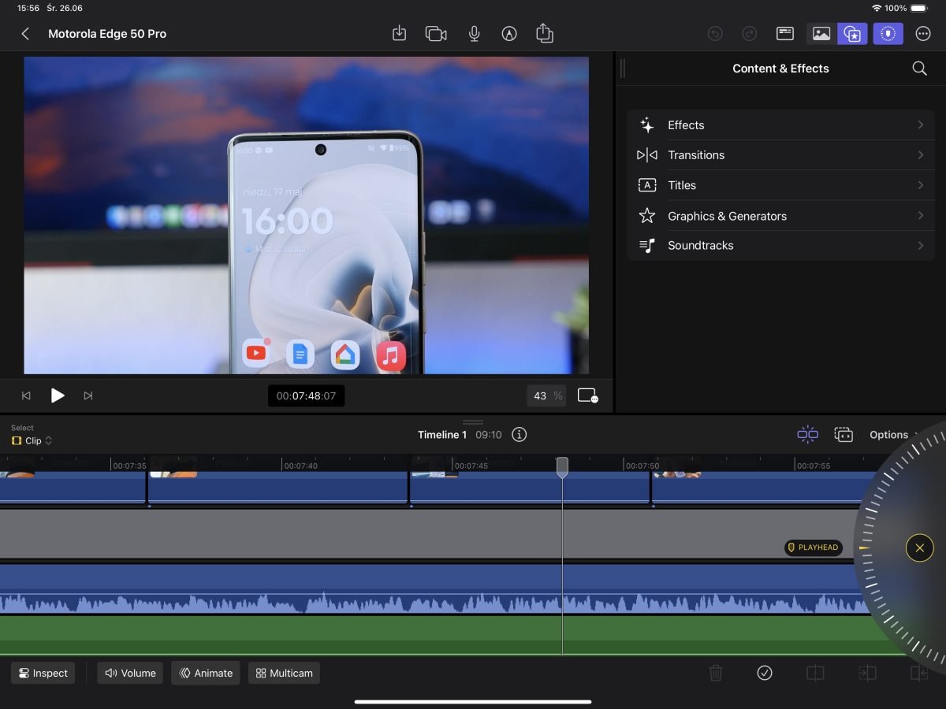Tap the timeline area resize handle
Screen dimensions: 946x709
point(473,422)
